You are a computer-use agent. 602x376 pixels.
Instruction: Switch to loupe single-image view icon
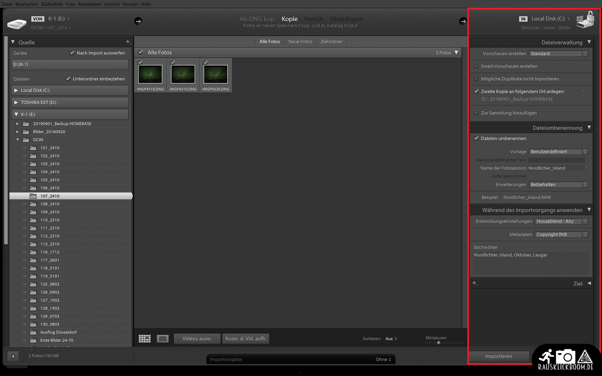point(162,339)
